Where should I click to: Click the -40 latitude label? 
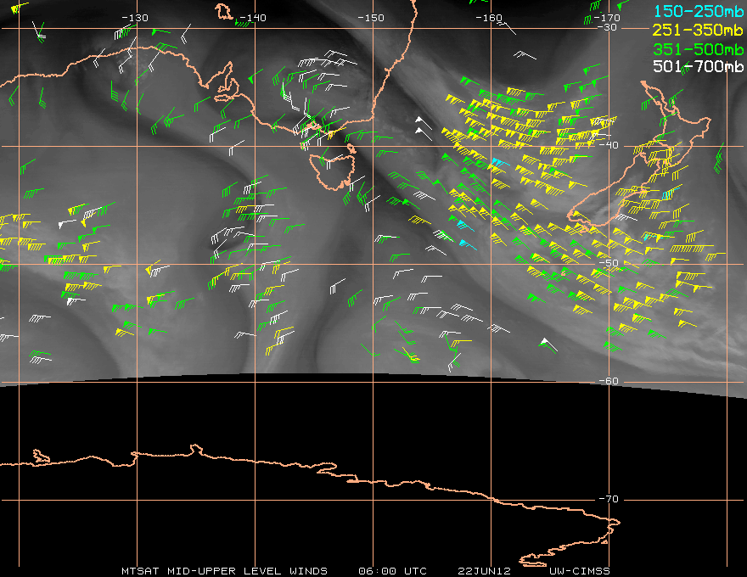(x=609, y=146)
